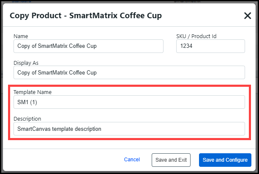Click the Save and Configure button
Image resolution: width=259 pixels, height=174 pixels.
[225, 160]
